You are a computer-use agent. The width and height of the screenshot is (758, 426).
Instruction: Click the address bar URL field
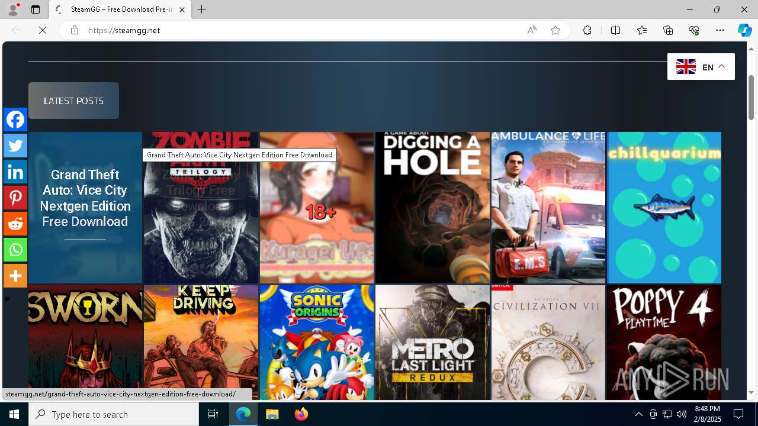coord(302,30)
